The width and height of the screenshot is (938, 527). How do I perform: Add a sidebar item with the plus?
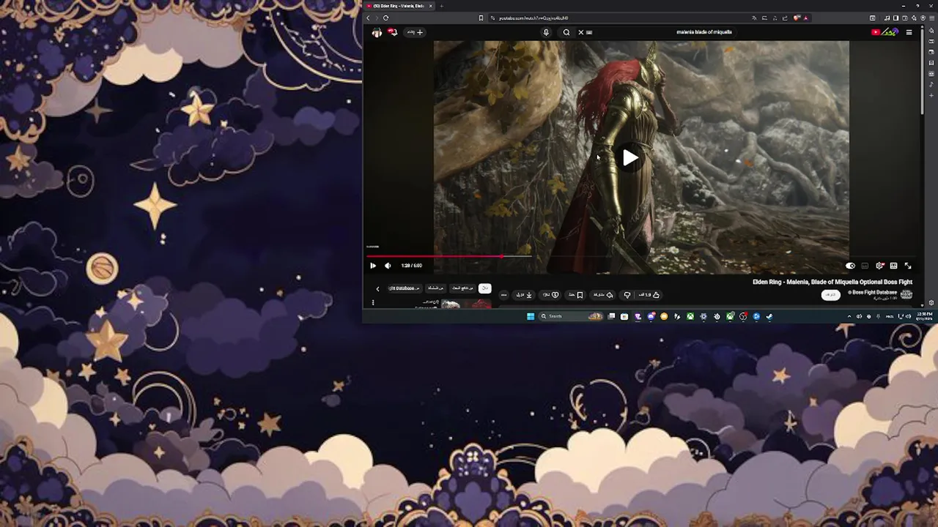(x=931, y=95)
